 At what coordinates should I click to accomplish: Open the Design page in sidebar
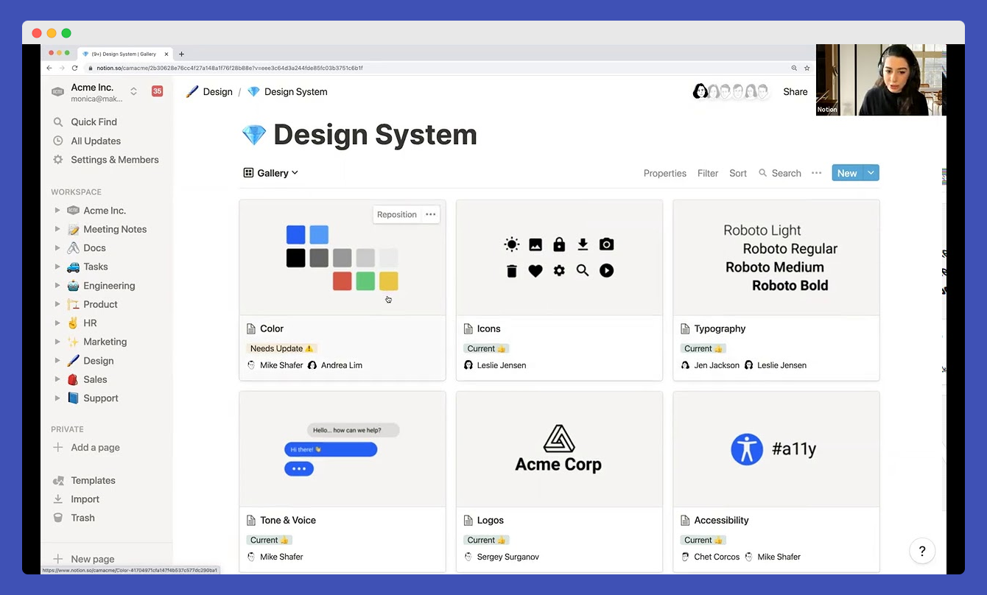click(x=98, y=361)
